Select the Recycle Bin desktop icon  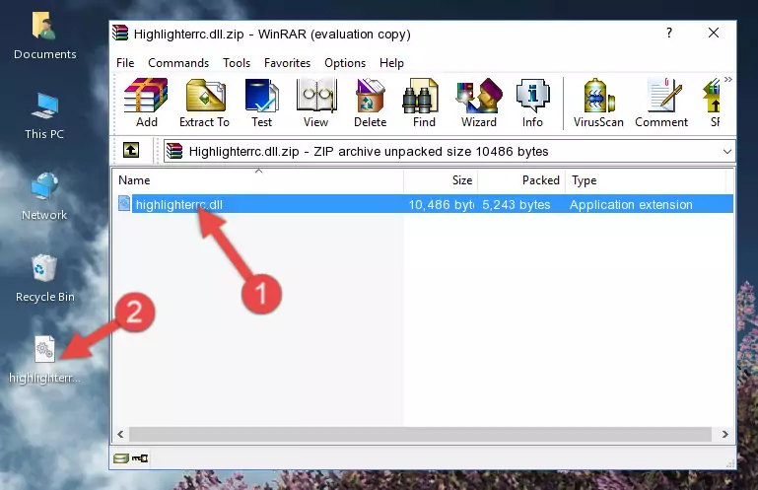point(45,279)
